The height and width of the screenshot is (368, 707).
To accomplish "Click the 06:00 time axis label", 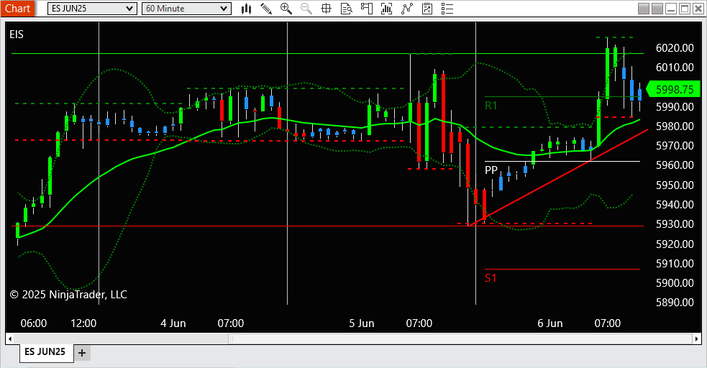I will (x=33, y=323).
